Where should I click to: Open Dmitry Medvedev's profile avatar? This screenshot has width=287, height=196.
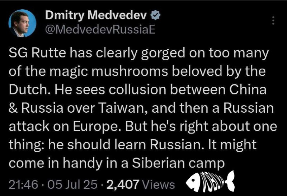pos(22,23)
